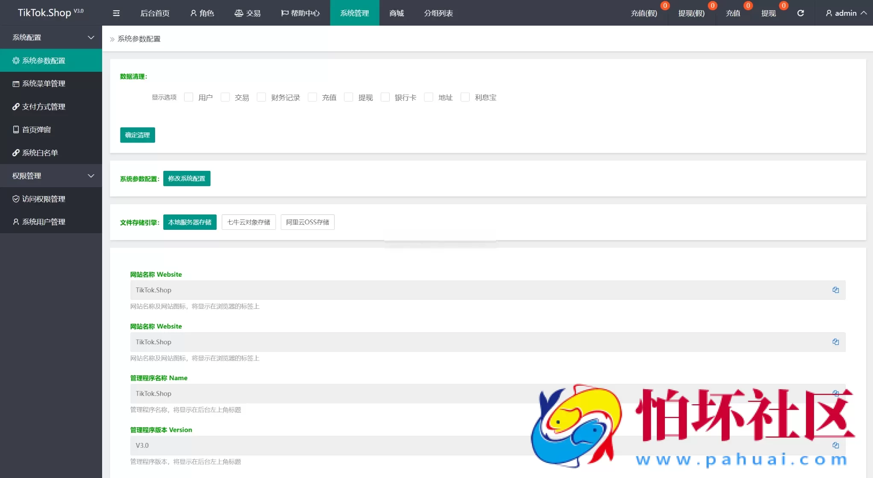873x478 pixels.
Task: Click 修改系统配置 button
Action: point(187,178)
